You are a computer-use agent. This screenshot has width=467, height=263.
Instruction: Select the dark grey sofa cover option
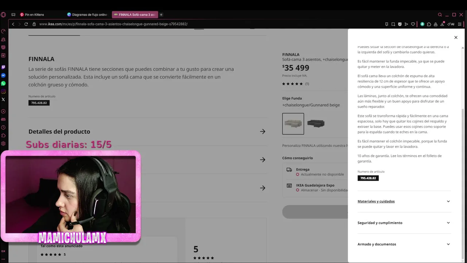316,123
